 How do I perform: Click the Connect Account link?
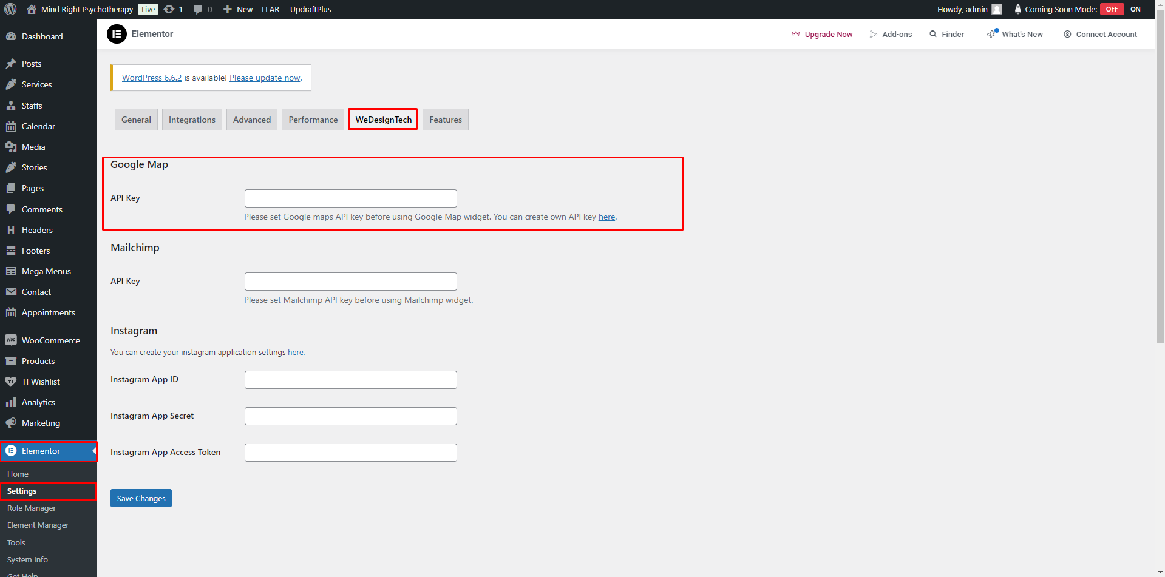(1100, 34)
